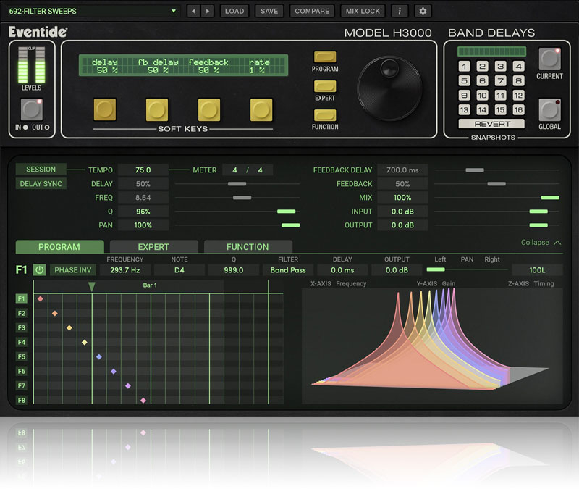This screenshot has width=579, height=489.
Task: Select the F5 band row
Action: [22, 356]
